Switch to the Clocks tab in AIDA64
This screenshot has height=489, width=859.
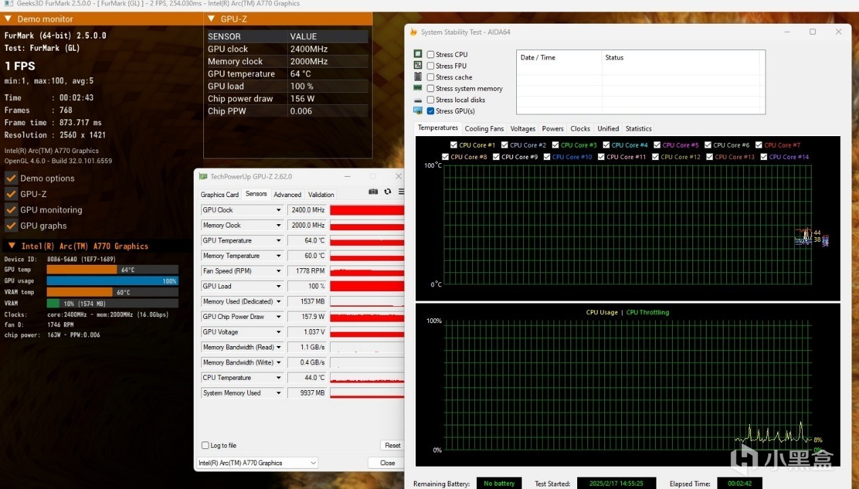pyautogui.click(x=581, y=129)
